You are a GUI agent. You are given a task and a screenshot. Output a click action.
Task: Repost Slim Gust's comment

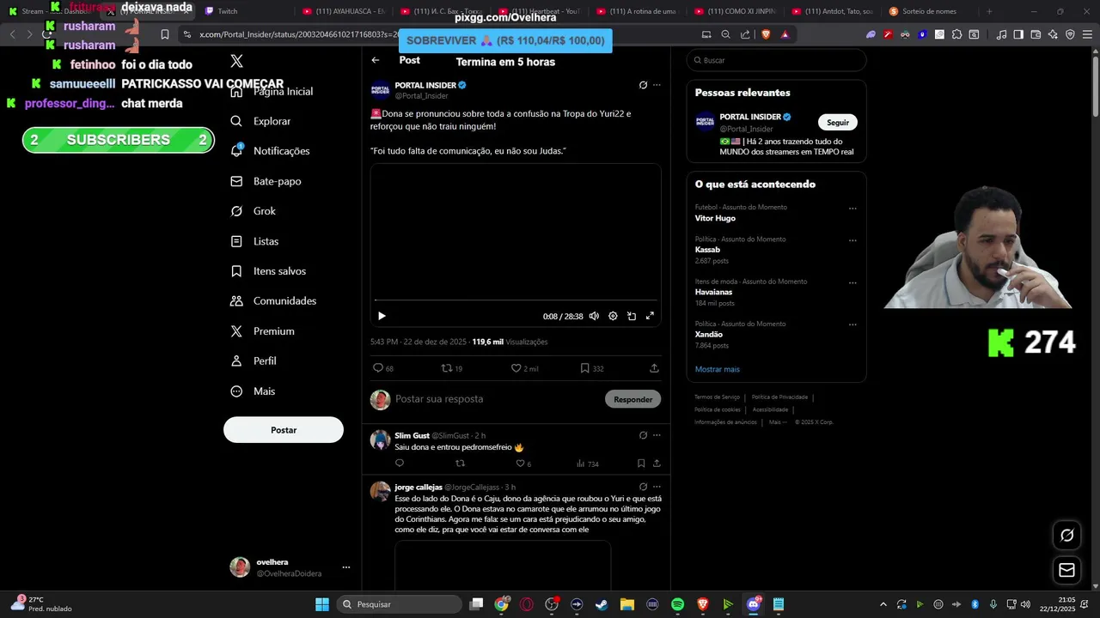point(460,463)
